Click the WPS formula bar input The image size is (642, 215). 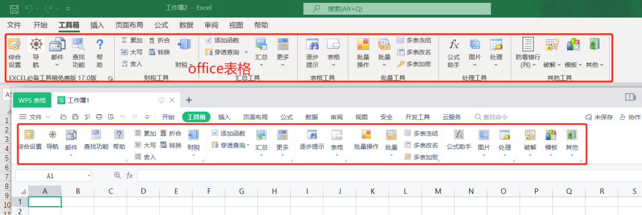389,176
